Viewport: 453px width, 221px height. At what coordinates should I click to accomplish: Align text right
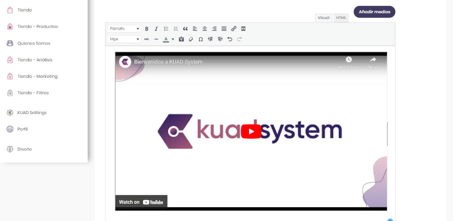(x=215, y=29)
